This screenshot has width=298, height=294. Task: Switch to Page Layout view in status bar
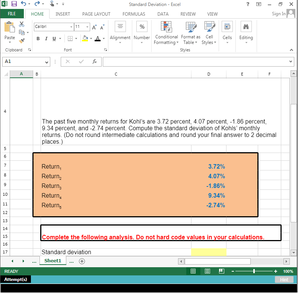pyautogui.click(x=207, y=271)
